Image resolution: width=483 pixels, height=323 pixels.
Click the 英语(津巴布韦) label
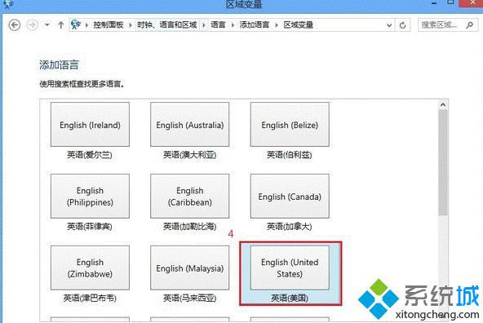[90, 298]
